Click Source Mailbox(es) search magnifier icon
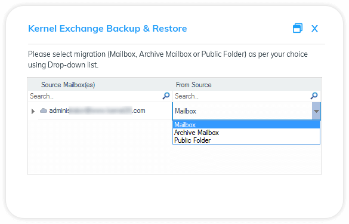The image size is (349, 224). [166, 96]
